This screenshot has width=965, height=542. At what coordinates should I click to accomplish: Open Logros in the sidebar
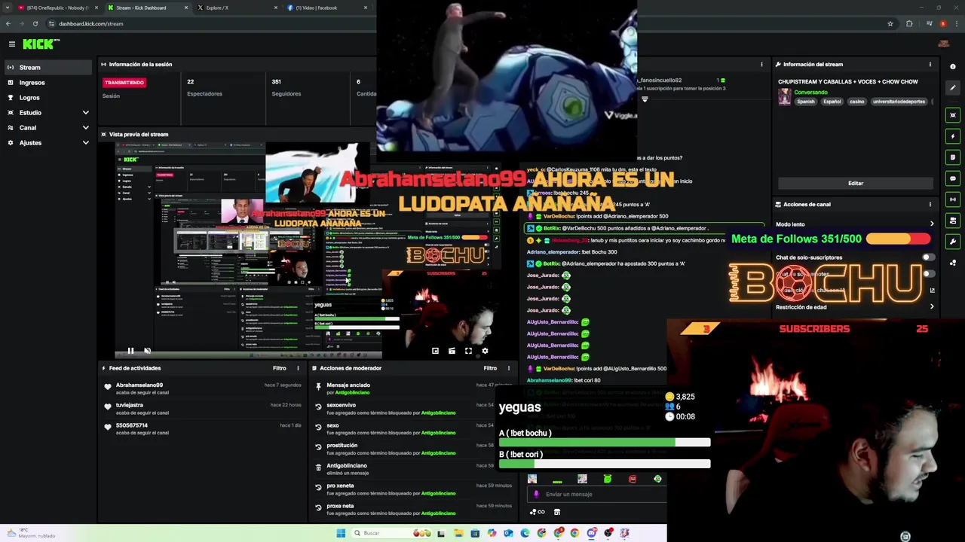click(x=47, y=98)
